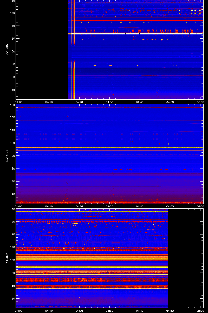The width and height of the screenshot is (208, 313).
Task: Pick the 05:00 time label under Palehua panel
Action: [x=200, y=311]
